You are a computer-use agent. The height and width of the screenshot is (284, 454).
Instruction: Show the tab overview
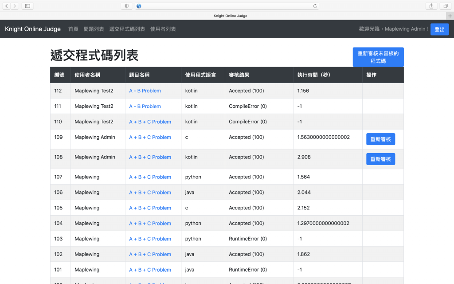(446, 6)
